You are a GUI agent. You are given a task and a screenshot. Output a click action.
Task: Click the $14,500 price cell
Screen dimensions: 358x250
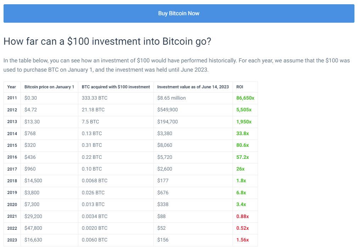click(33, 180)
